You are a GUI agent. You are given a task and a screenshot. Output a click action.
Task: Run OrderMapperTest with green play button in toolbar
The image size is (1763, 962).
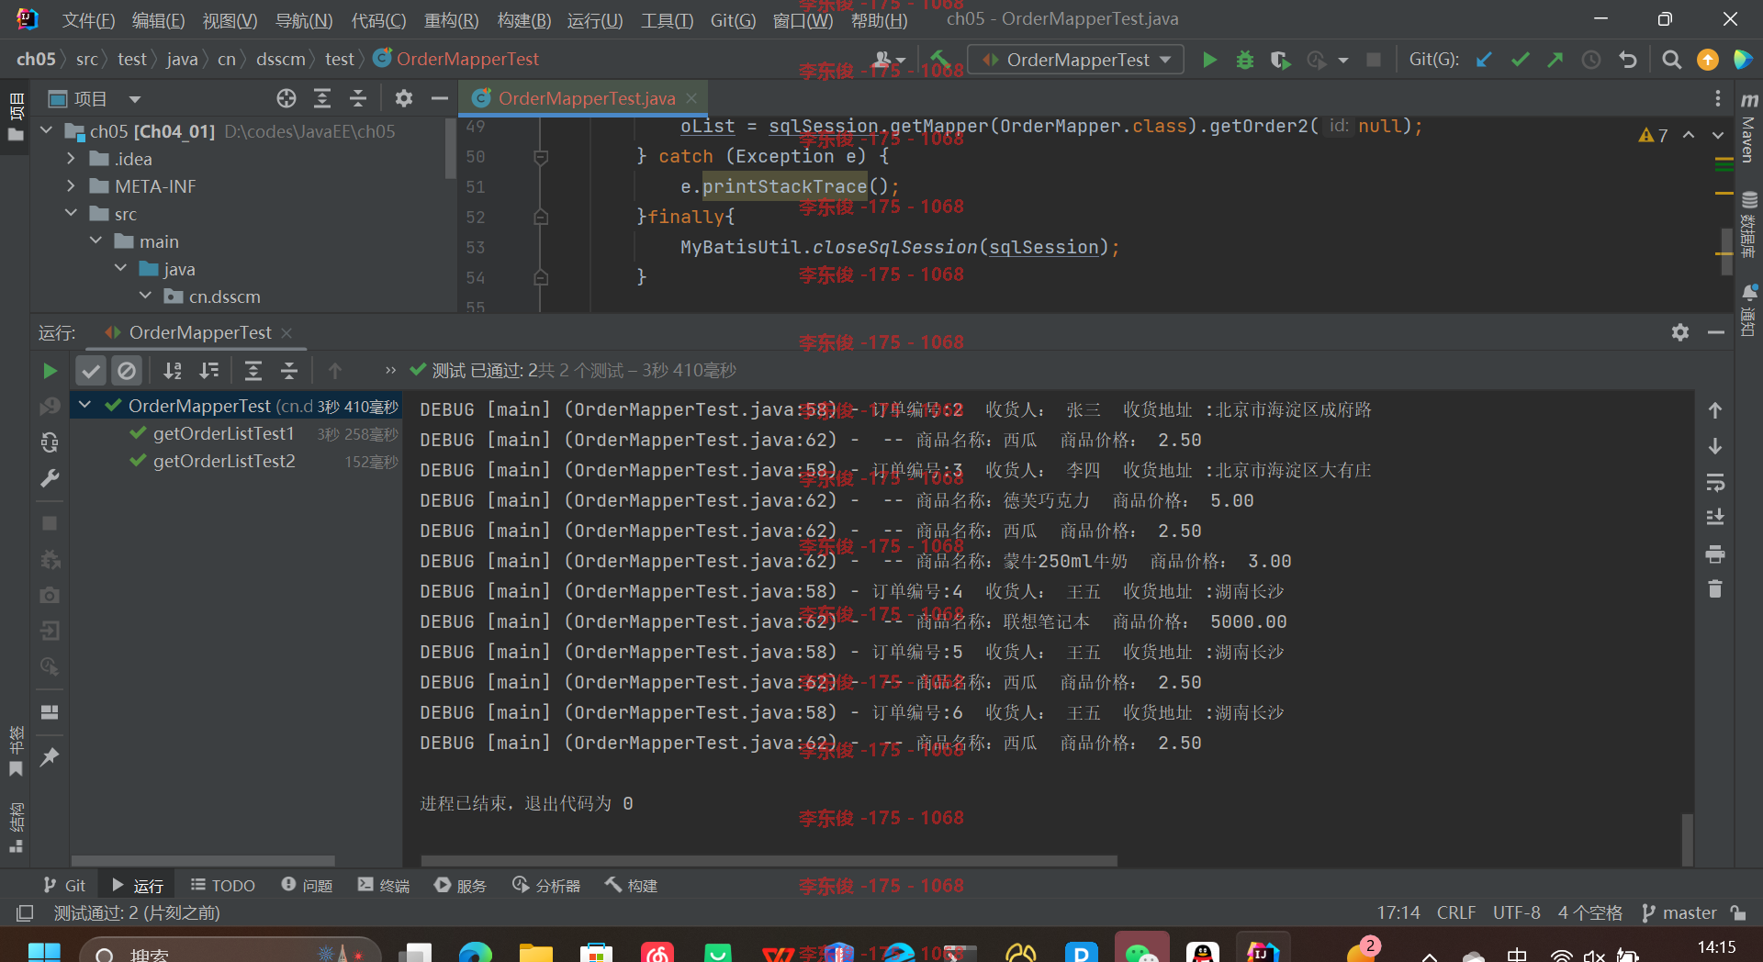pyautogui.click(x=1209, y=60)
